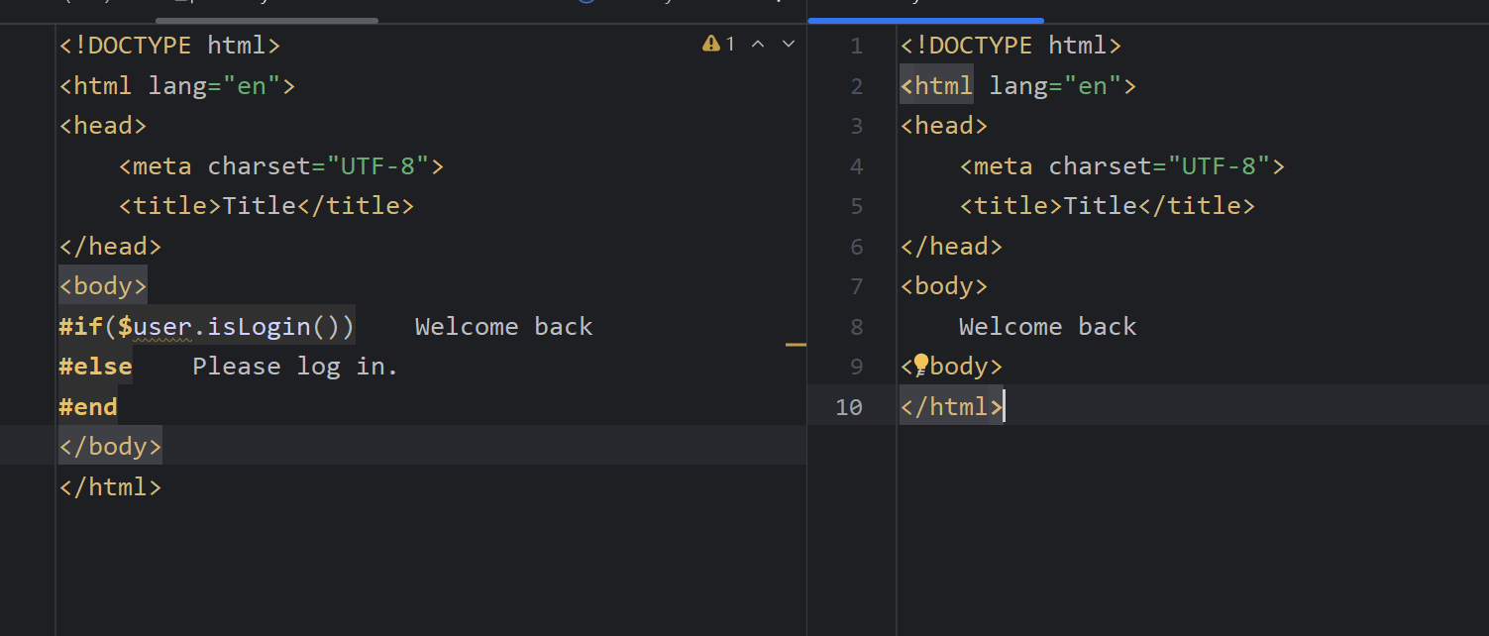The image size is (1489, 636).
Task: Click the <!DOCTYPE html> on right line 1
Action: click(1010, 45)
